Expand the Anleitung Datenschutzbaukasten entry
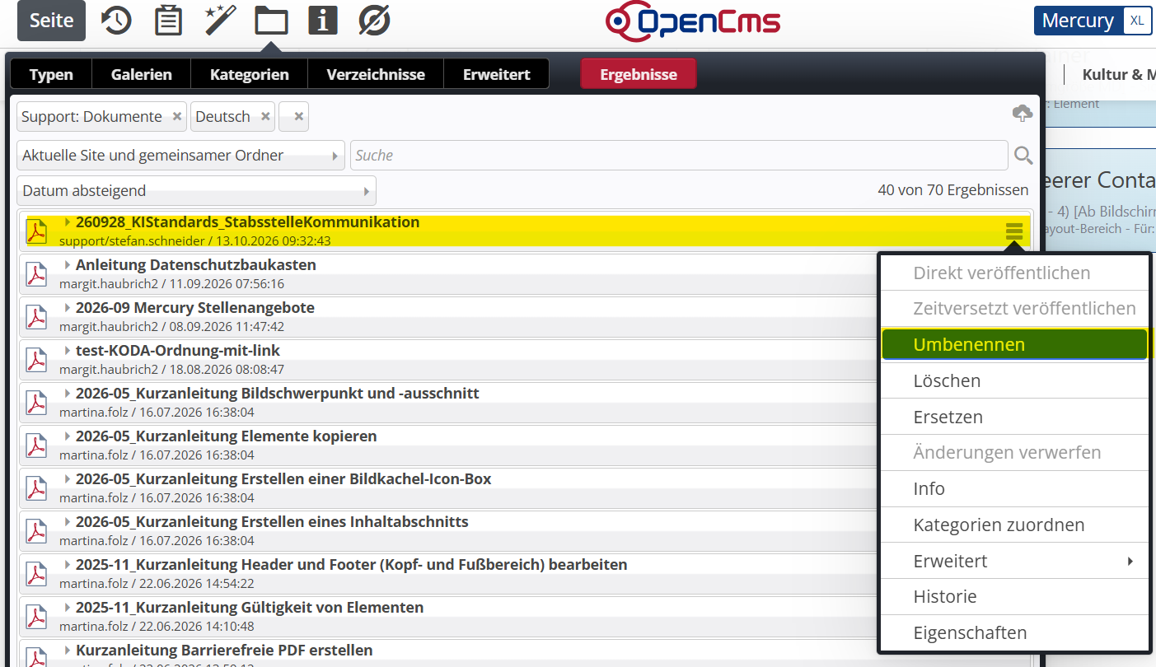The width and height of the screenshot is (1156, 667). [x=68, y=265]
